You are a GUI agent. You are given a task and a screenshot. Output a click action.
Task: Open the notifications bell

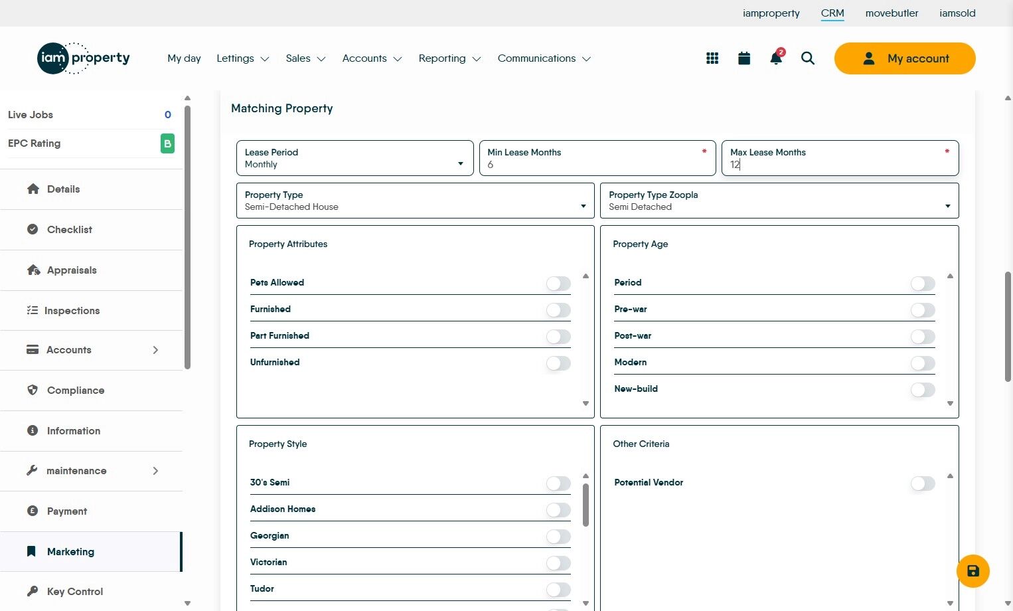click(x=775, y=58)
